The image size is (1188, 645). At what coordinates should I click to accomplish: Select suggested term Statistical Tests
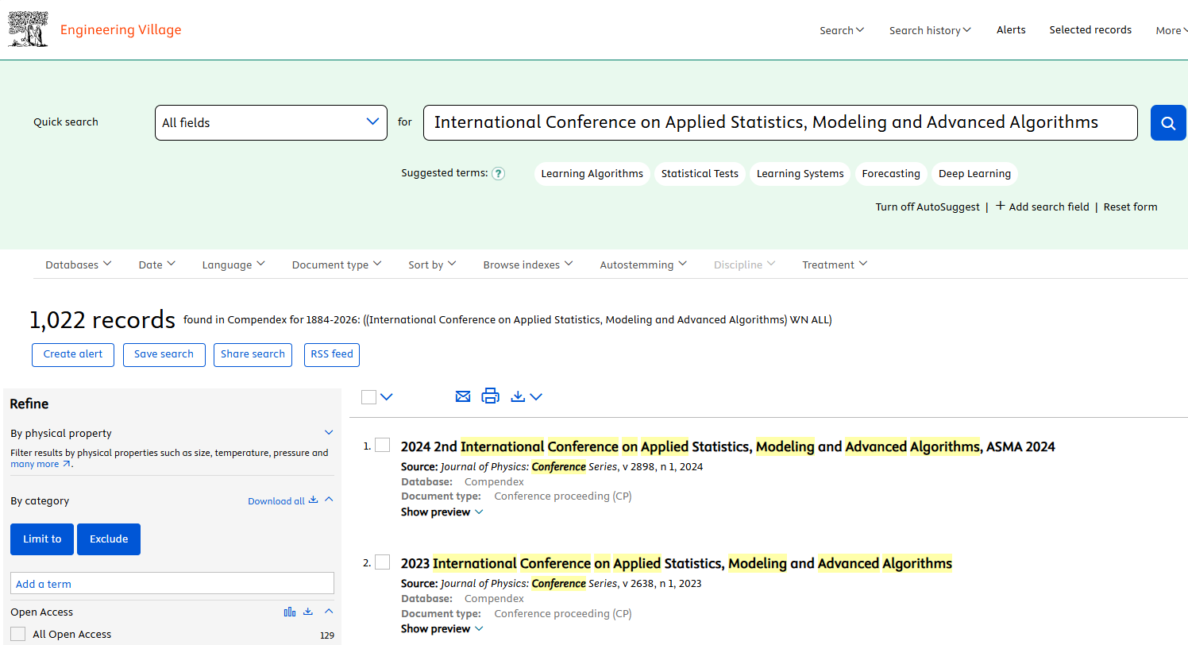pos(700,174)
